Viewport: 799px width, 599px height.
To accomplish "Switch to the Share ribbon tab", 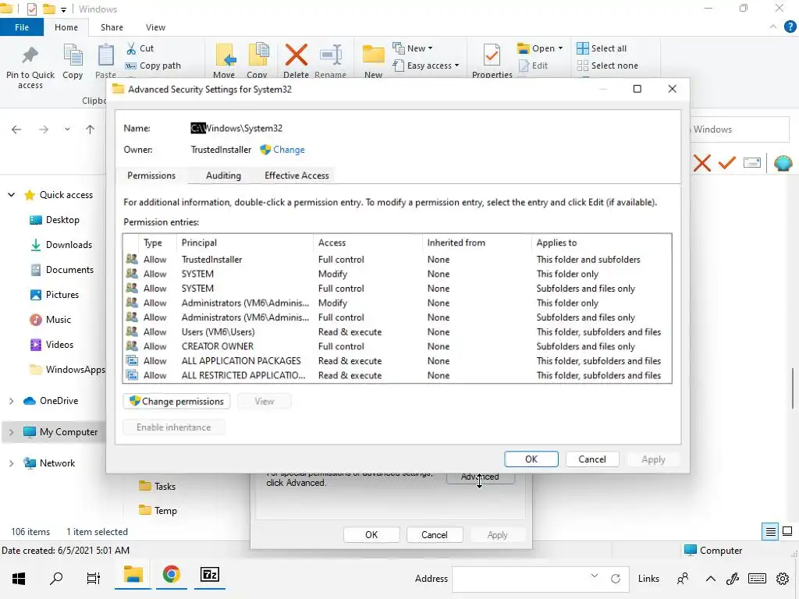I will tap(112, 27).
